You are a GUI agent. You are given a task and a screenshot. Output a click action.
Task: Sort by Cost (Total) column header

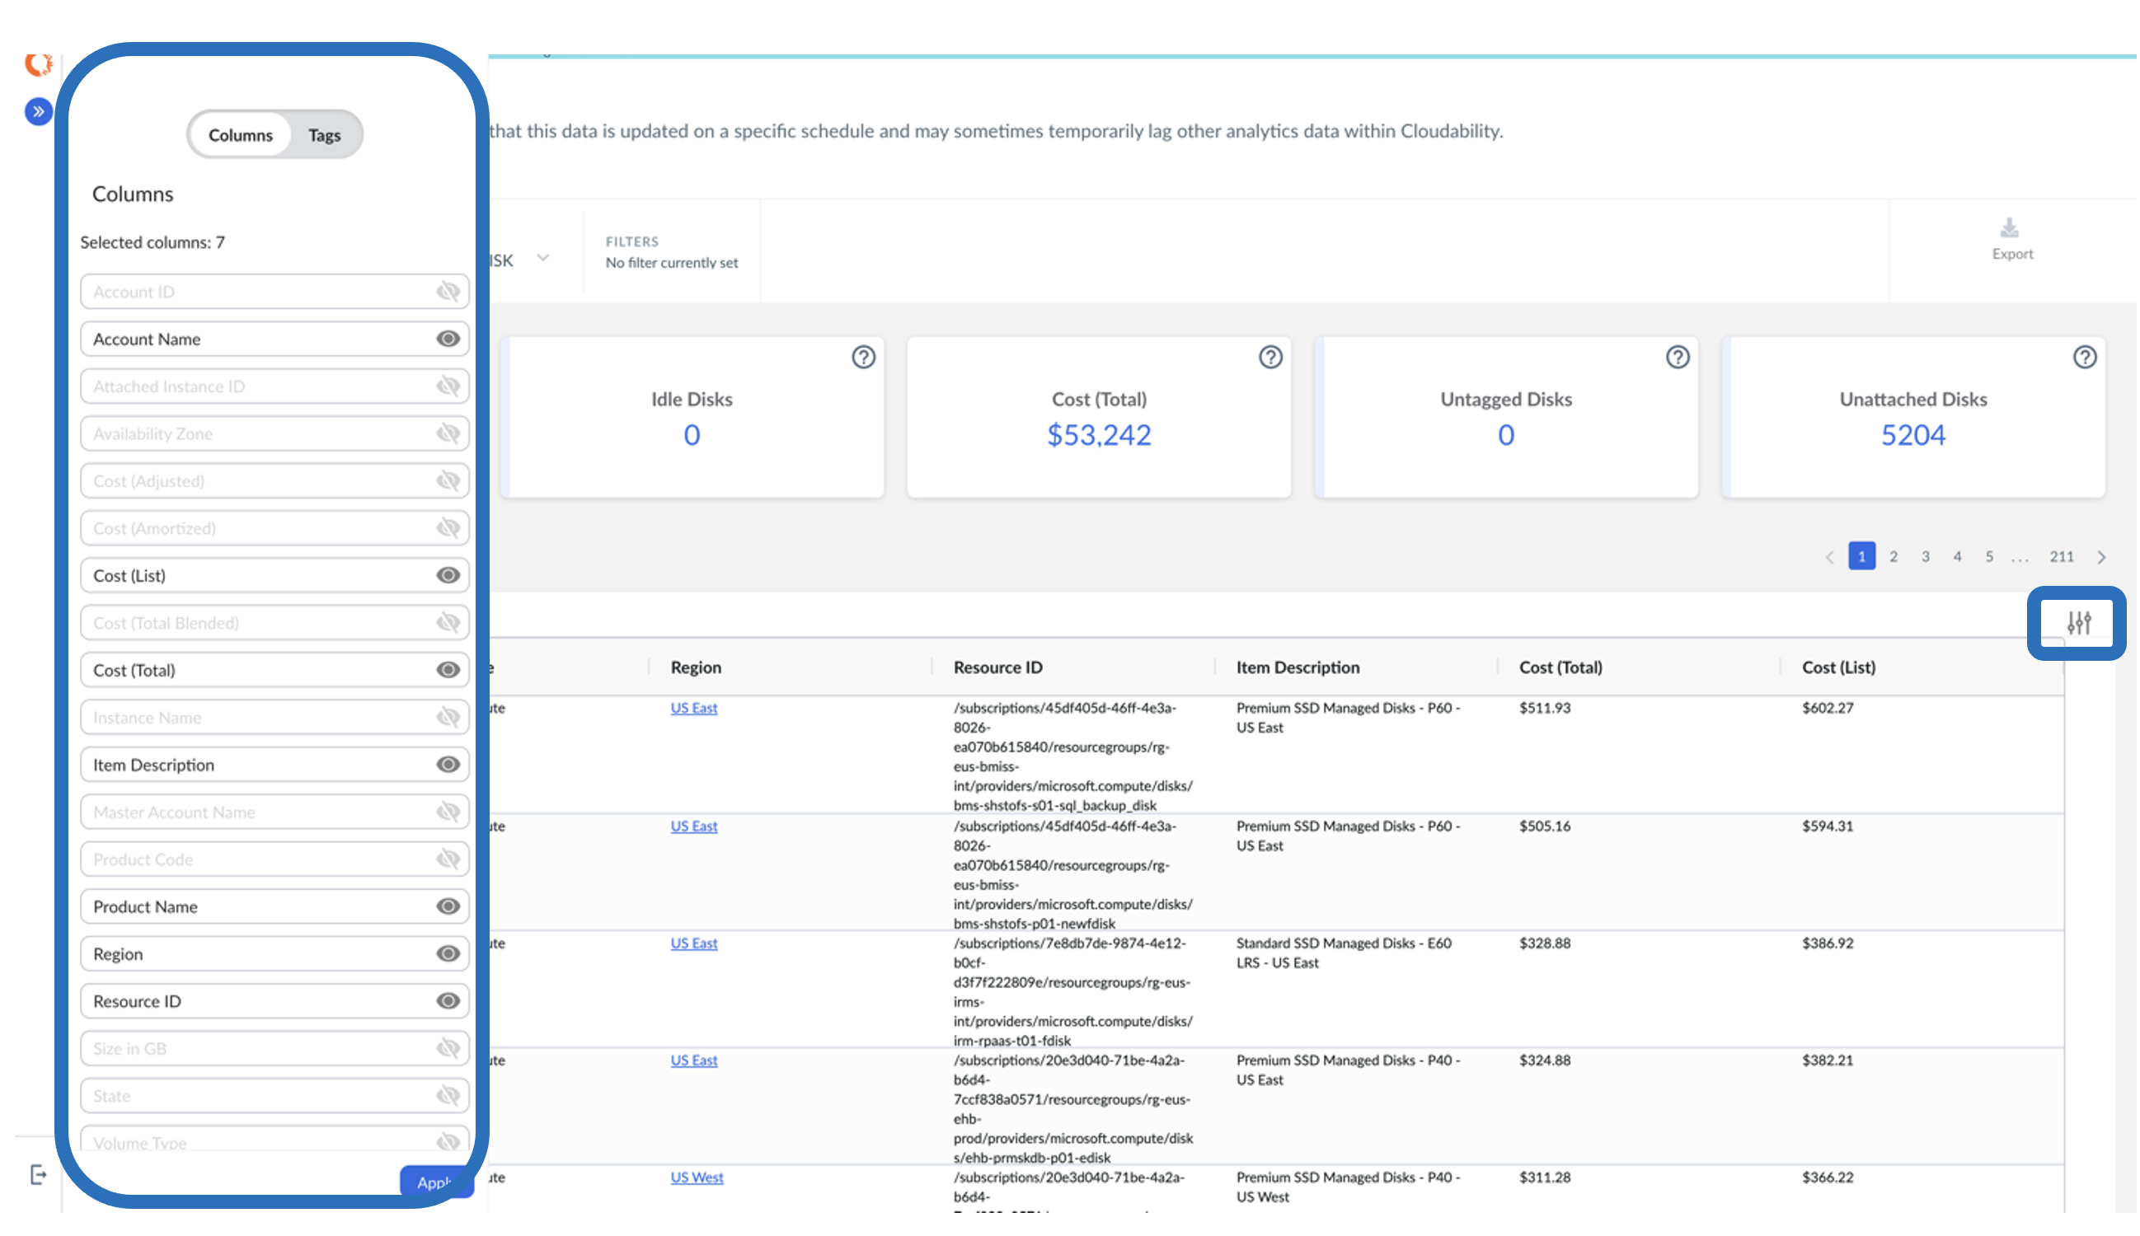pyautogui.click(x=1561, y=668)
